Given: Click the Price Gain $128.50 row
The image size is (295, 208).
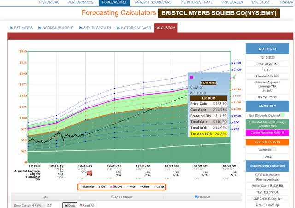Looking at the screenshot, I should (x=208, y=104).
